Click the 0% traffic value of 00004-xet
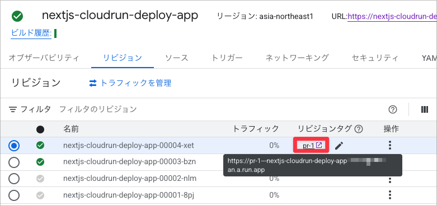Image resolution: width=437 pixels, height=206 pixels. (x=274, y=145)
